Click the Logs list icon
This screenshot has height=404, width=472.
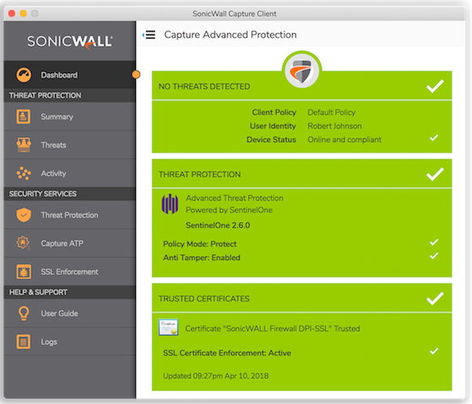tap(24, 342)
